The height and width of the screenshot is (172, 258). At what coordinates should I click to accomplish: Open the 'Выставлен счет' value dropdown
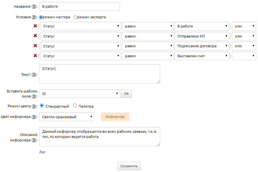click(201, 56)
